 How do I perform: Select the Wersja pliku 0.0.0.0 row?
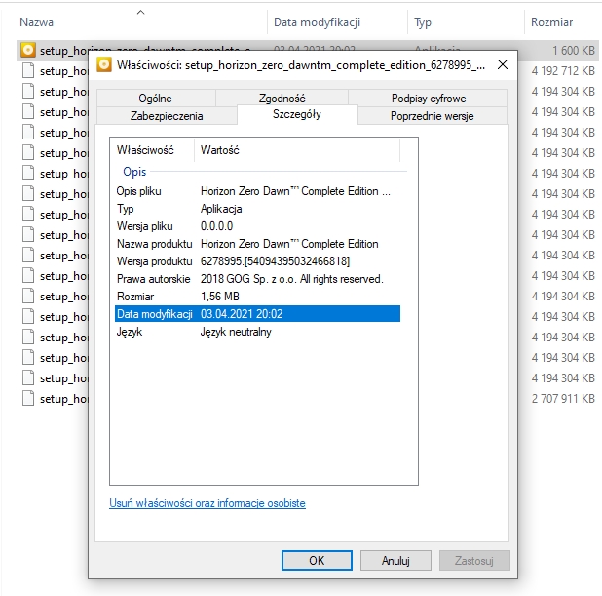click(257, 226)
